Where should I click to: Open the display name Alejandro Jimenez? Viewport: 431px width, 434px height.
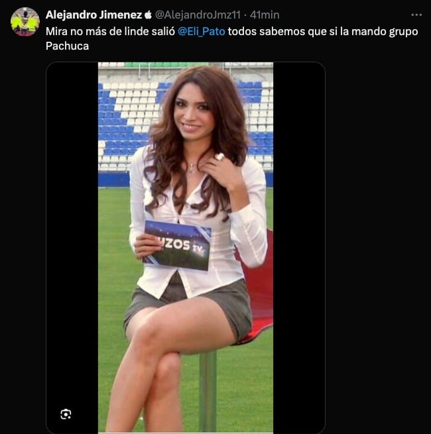[x=94, y=15]
